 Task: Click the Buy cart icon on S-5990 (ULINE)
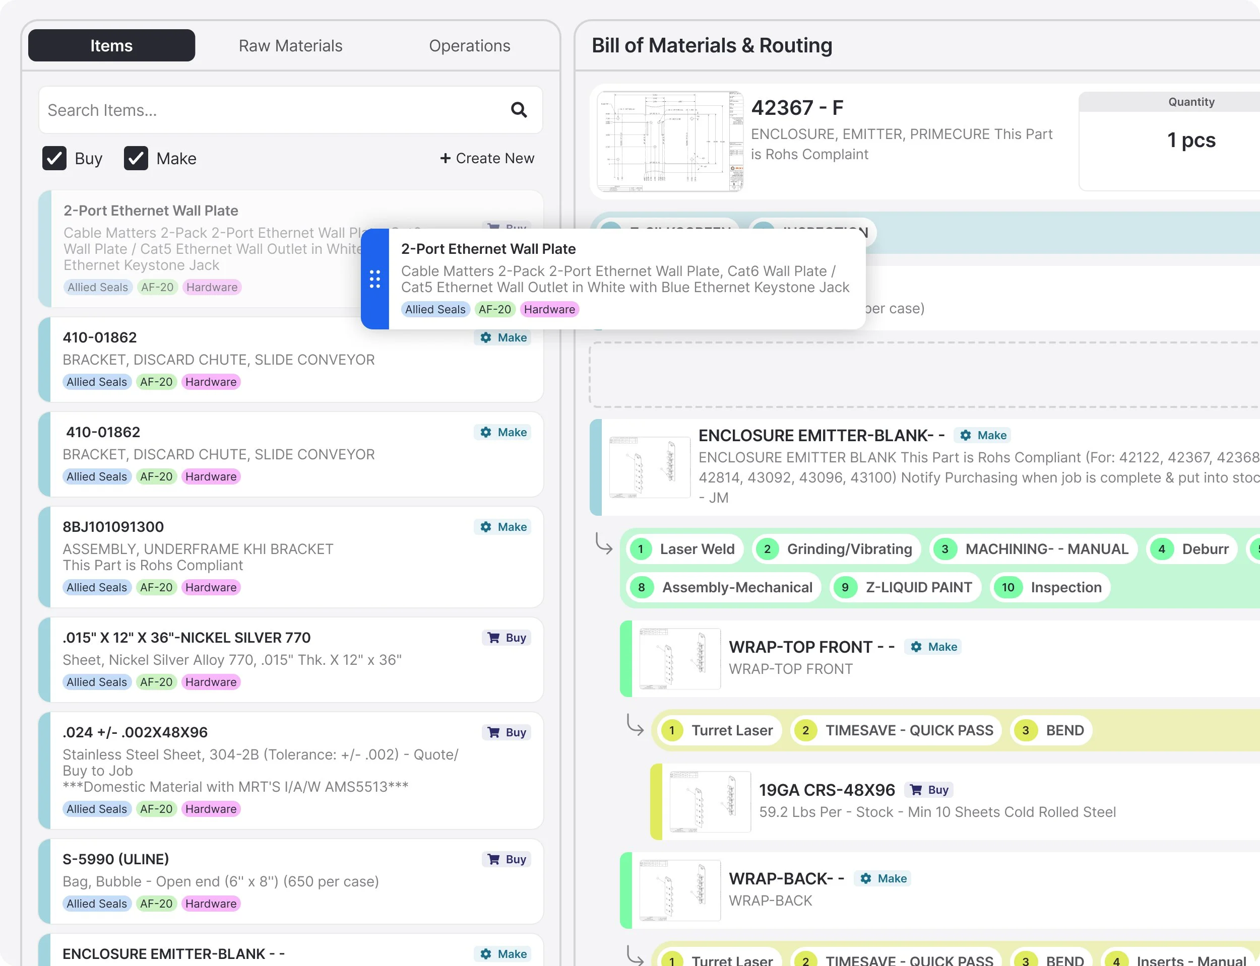point(493,859)
